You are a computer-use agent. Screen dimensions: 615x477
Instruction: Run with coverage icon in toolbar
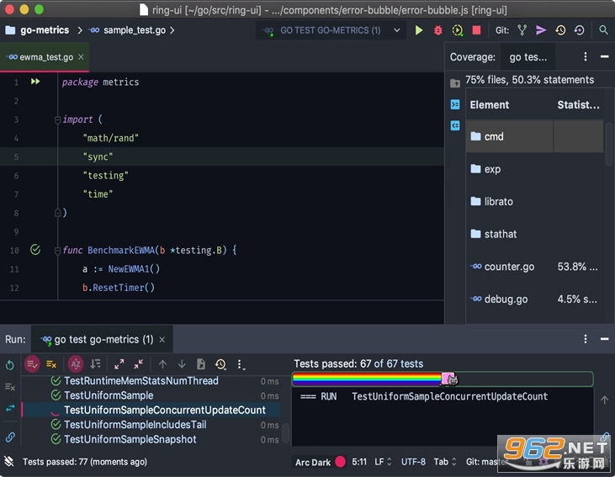458,30
